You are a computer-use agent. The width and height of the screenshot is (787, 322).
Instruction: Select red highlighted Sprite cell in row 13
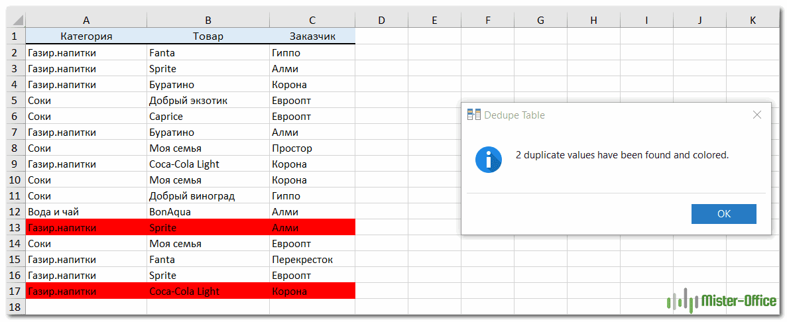point(208,228)
